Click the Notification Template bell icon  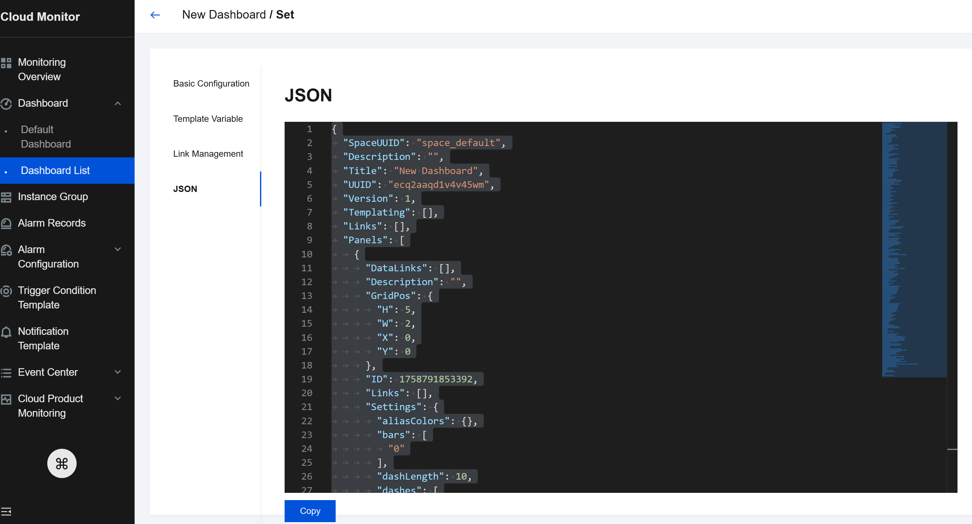coord(6,332)
